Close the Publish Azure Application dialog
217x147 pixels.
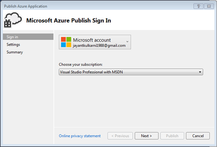[209, 6]
